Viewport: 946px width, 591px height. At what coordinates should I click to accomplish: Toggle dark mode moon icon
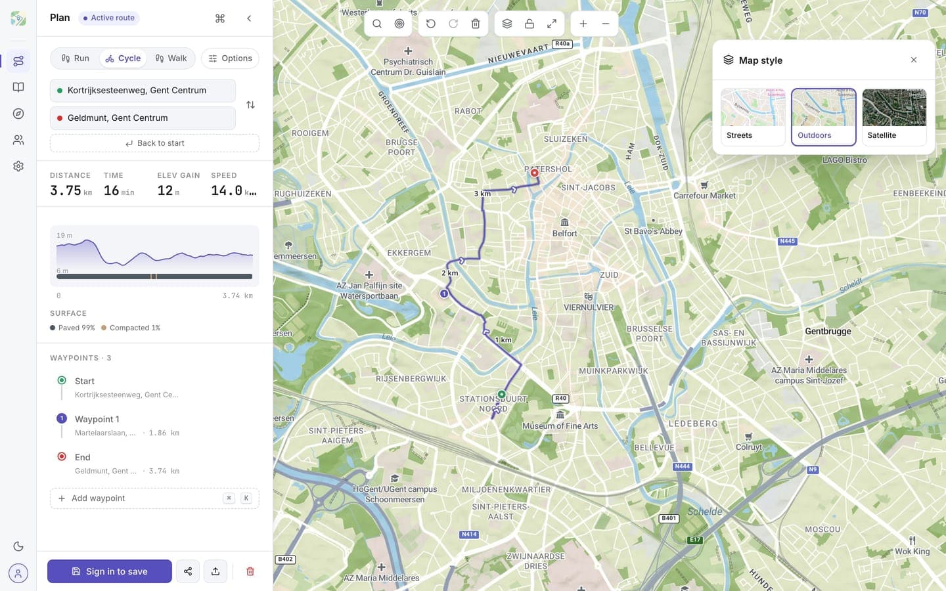click(18, 546)
